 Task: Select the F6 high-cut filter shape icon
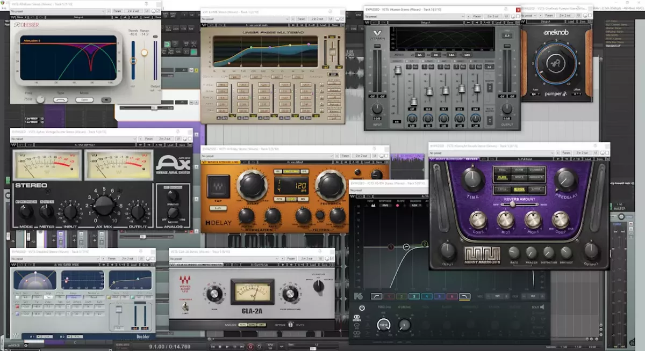coord(464,296)
